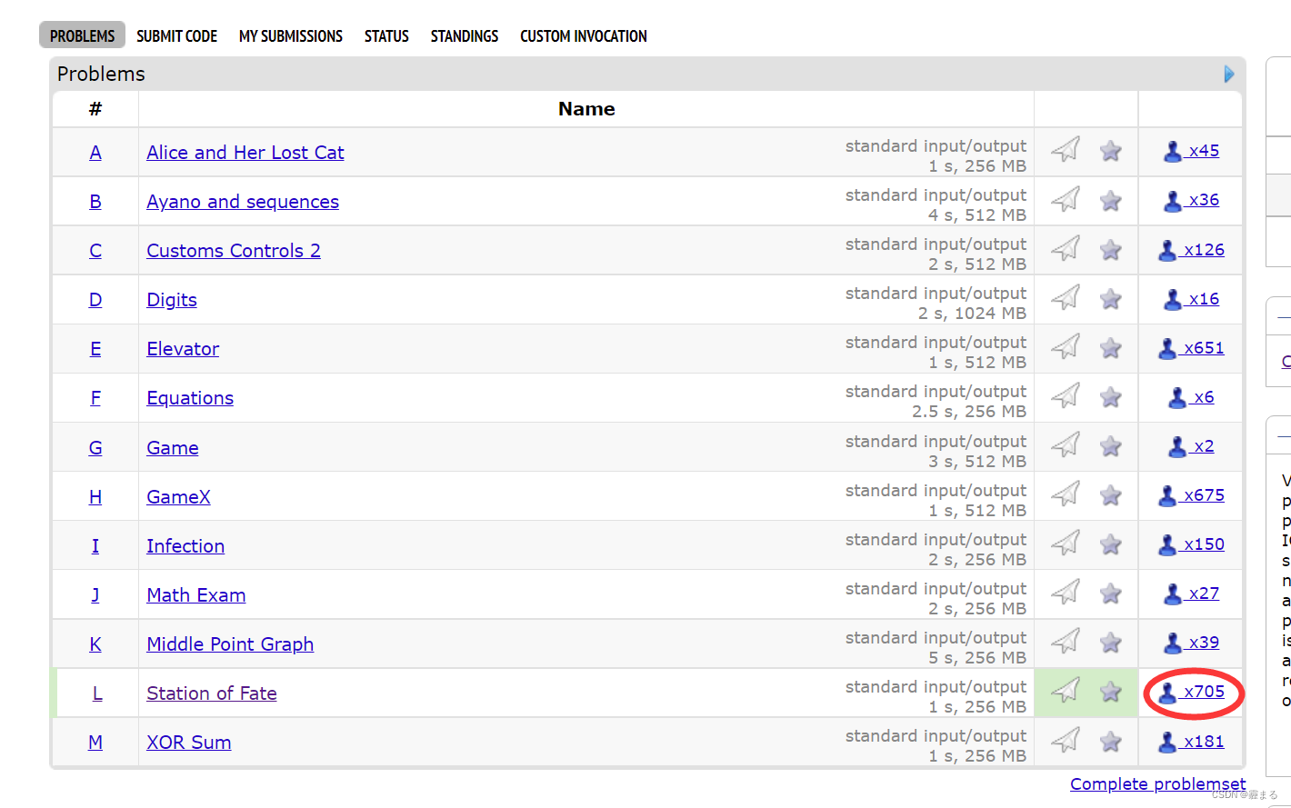View x150 solvers for Infection

coord(1192,544)
